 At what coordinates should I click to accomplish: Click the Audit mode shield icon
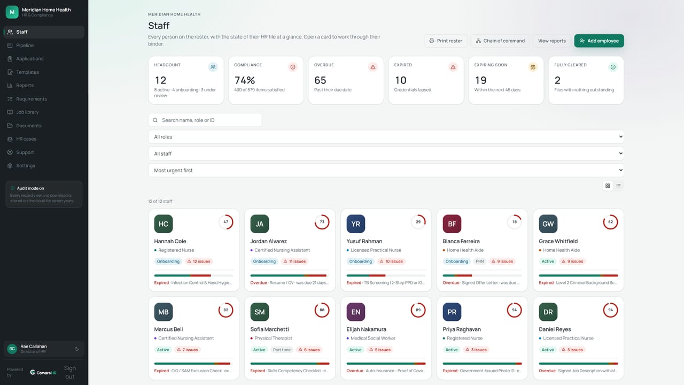(x=13, y=188)
